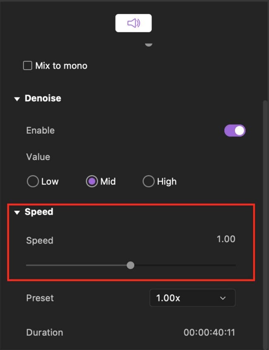Collapse the Speed section triangle
269x350 pixels.
click(x=17, y=212)
